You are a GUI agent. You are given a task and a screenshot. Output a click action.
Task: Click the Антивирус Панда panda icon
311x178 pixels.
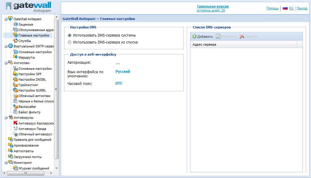[15, 128]
